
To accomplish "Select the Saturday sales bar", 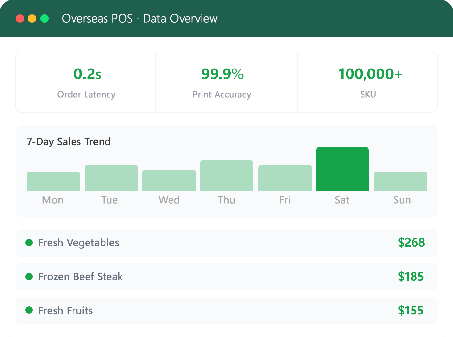I will (x=343, y=169).
